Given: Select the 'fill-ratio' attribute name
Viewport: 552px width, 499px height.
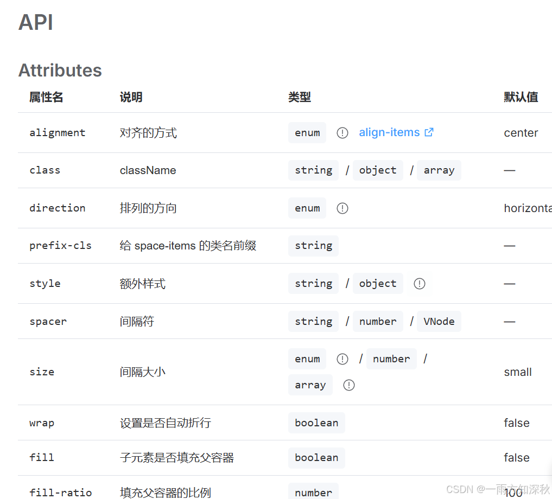Looking at the screenshot, I should point(61,492).
